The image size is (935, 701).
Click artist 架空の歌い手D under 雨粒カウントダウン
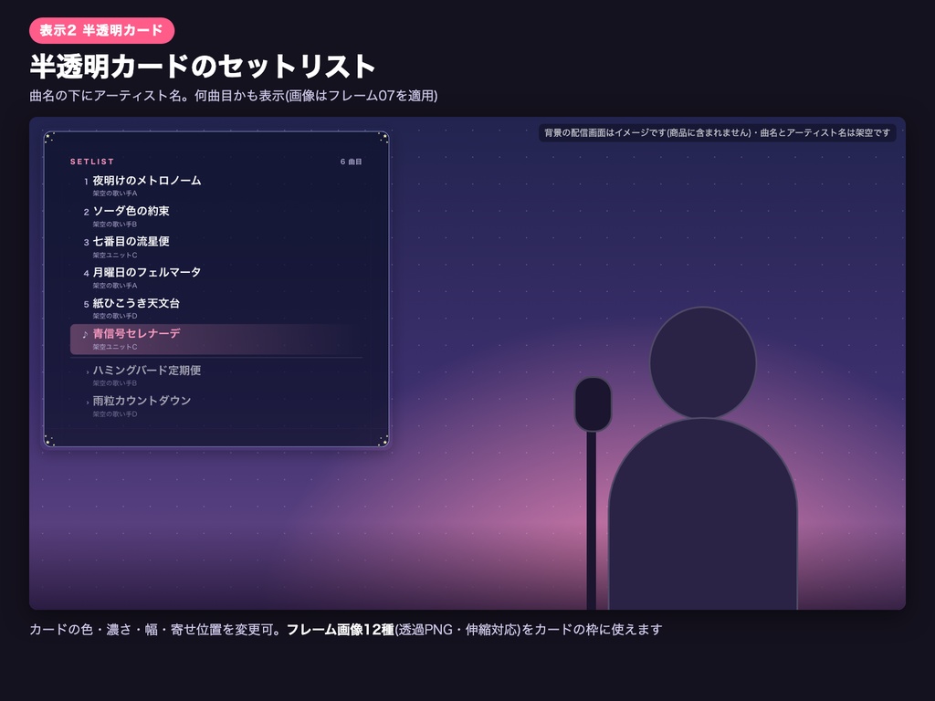click(115, 414)
